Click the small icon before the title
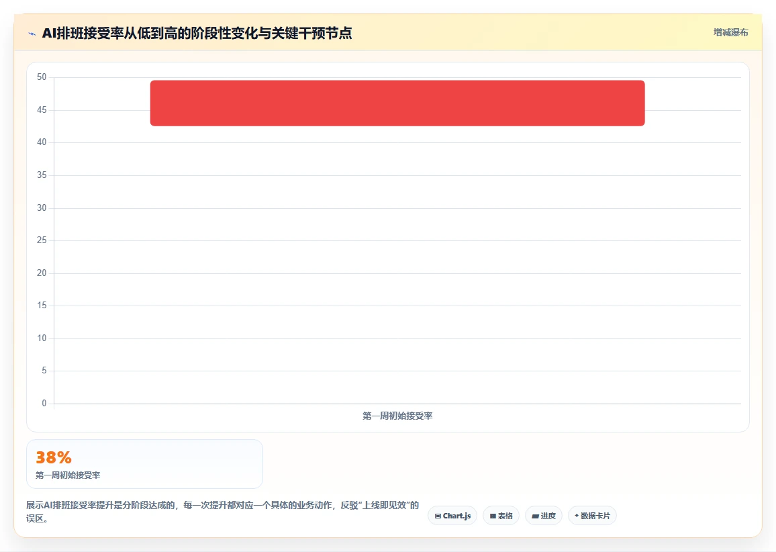The width and height of the screenshot is (776, 552). pyautogui.click(x=32, y=34)
